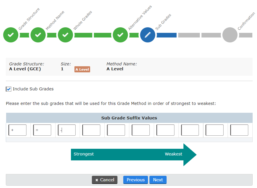Click the Whole Grades checkmark icon

(x=65, y=35)
